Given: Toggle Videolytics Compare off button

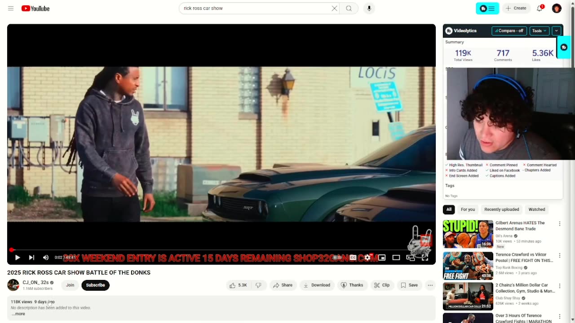Looking at the screenshot, I should tap(509, 31).
